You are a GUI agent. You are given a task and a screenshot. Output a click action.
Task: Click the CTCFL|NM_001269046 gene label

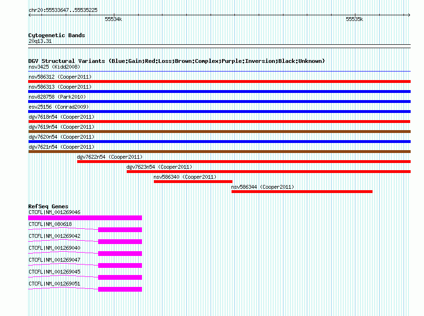tap(54, 212)
